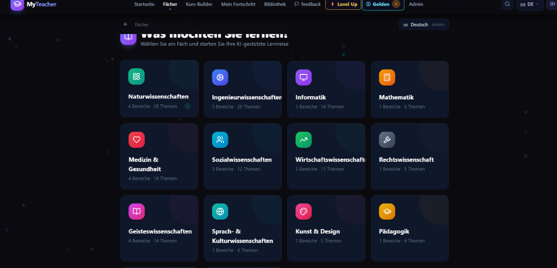Click the lightning coin icon in Golden badge

tap(396, 4)
